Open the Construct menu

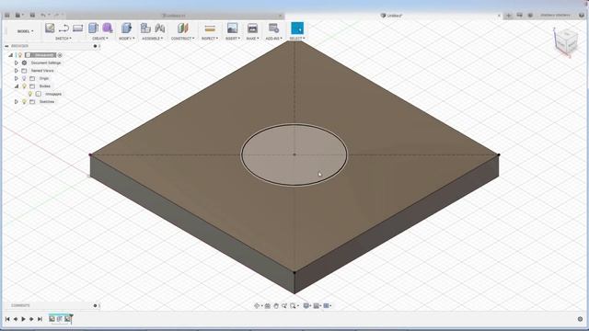(x=183, y=39)
